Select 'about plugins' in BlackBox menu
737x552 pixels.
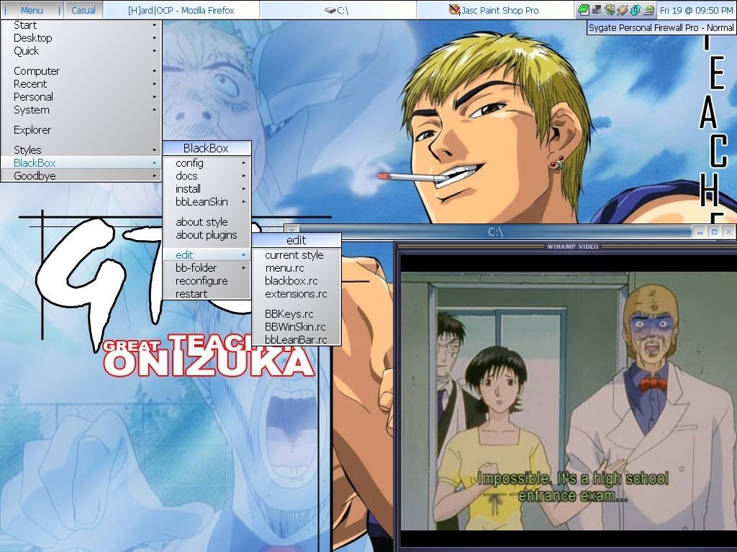(x=207, y=235)
